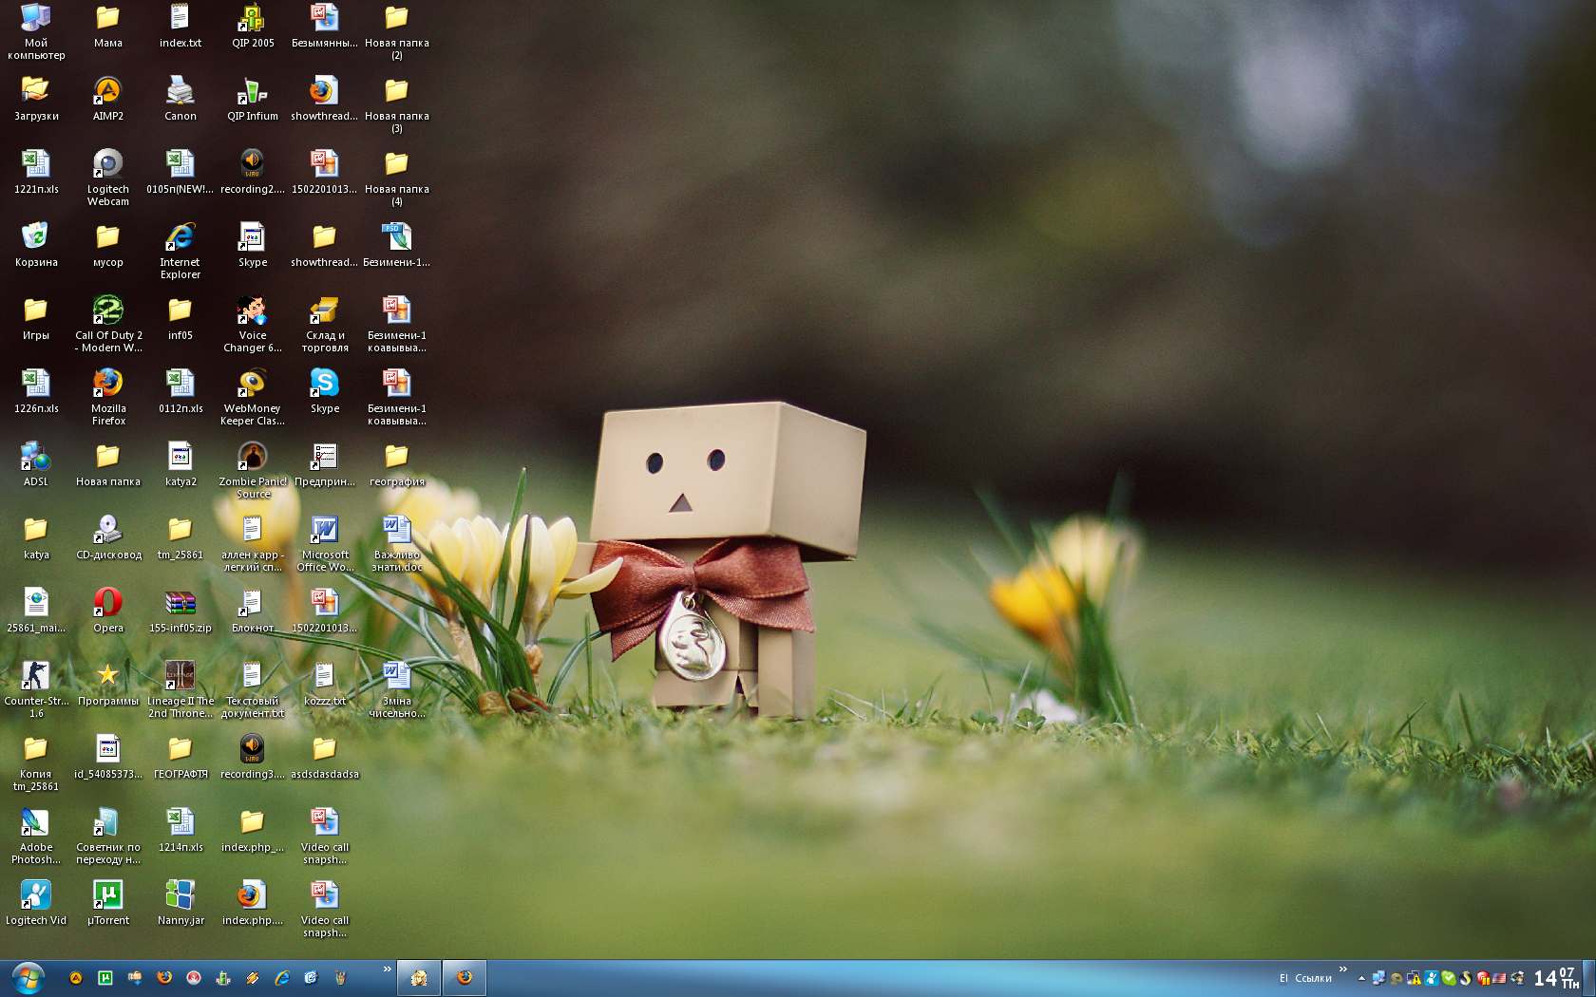Viewport: 1596px width, 997px height.
Task: Open the Корзина recycle bin
Action: click(35, 237)
